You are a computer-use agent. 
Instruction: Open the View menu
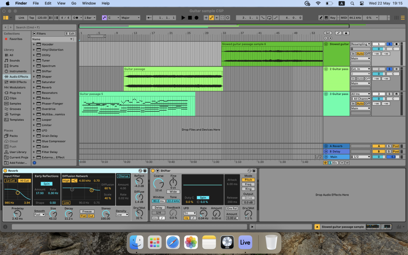(61, 3)
